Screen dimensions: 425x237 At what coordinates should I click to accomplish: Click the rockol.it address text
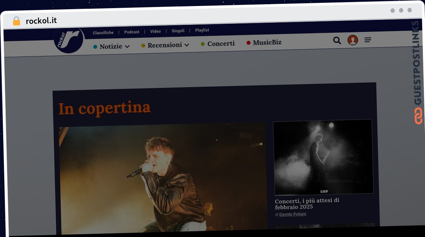(x=41, y=21)
